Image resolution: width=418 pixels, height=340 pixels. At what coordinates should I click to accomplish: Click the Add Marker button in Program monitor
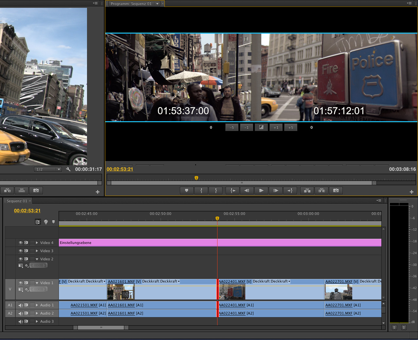coord(186,190)
